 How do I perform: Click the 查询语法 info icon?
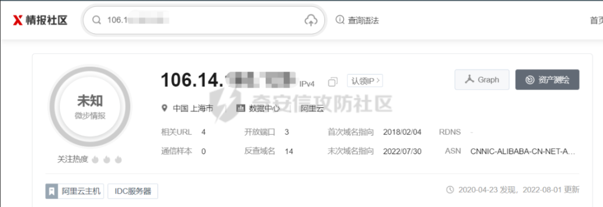339,19
